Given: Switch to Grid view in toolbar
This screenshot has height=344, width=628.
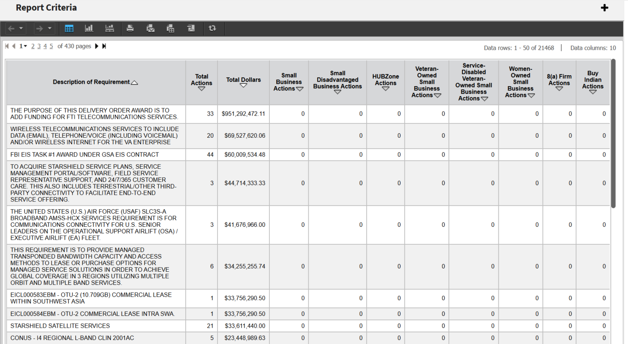Looking at the screenshot, I should click(69, 28).
